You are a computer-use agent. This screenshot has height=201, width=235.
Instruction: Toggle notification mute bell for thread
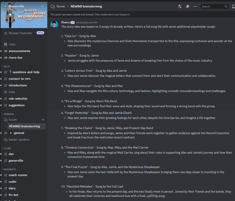[180, 6]
